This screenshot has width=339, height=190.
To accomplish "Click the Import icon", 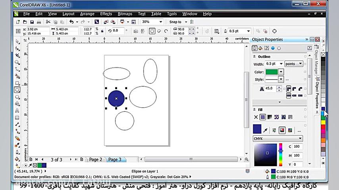I will click(x=106, y=22).
